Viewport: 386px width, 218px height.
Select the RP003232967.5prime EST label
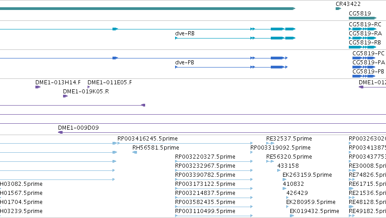coord(205,166)
